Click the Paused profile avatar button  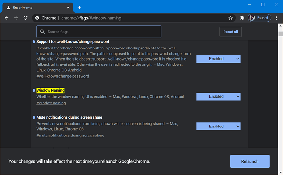pos(259,18)
